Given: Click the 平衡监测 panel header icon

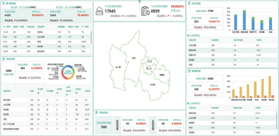Looking at the screenshot, I should click(96, 112).
